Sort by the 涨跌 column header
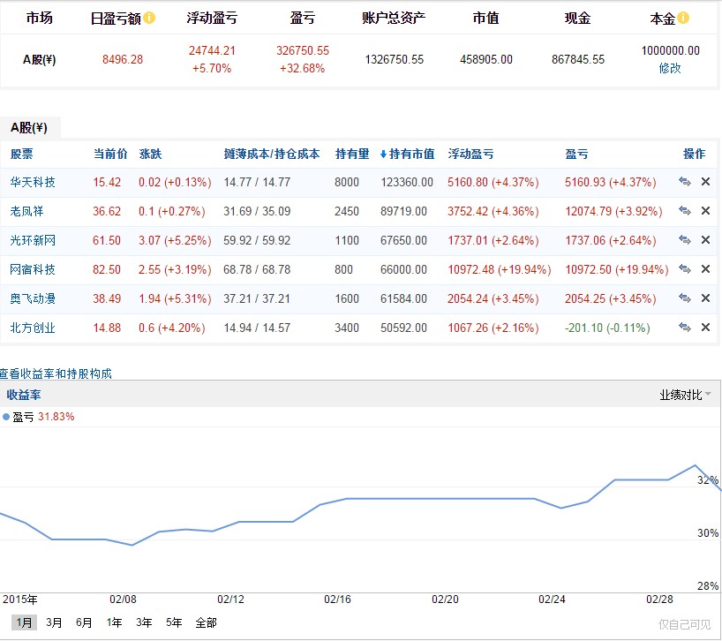Viewport: 722px width, 641px height. pos(151,154)
